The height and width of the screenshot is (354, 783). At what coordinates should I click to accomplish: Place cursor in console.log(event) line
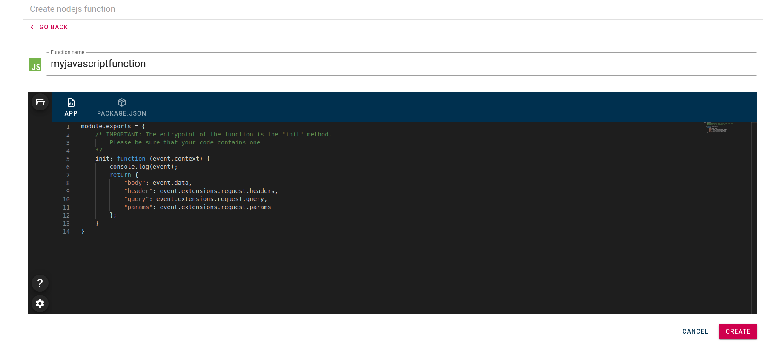point(143,167)
